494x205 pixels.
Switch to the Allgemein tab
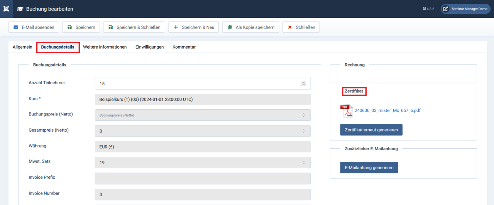point(22,47)
